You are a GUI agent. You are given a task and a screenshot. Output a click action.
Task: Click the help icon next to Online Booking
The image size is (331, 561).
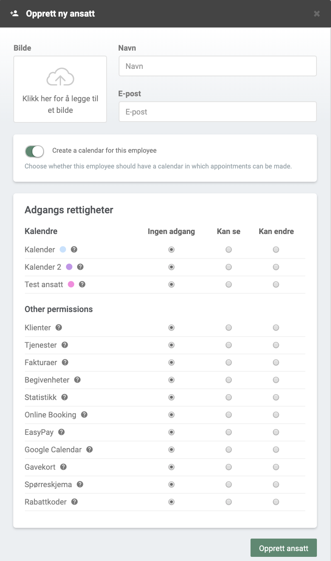point(84,415)
